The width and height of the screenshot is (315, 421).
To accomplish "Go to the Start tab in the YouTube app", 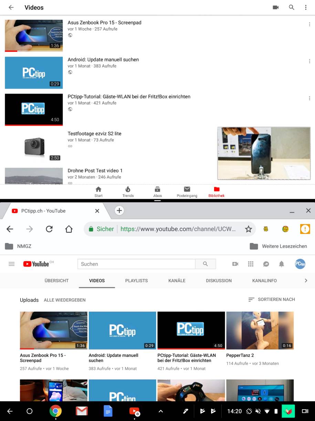I will click(x=98, y=192).
